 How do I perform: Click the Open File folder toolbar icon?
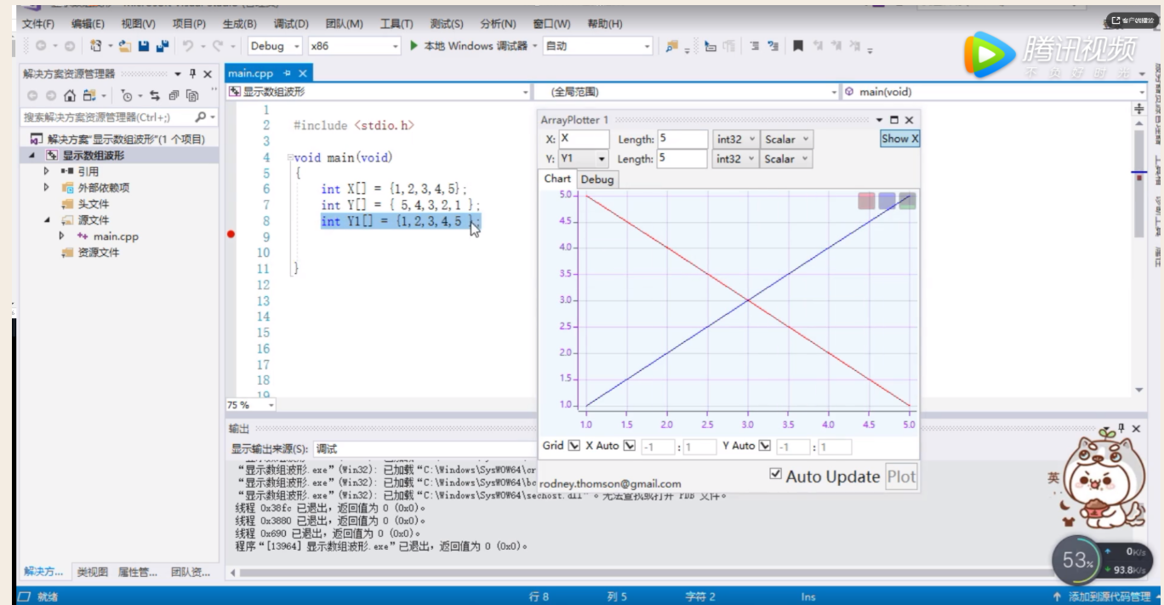(x=125, y=46)
